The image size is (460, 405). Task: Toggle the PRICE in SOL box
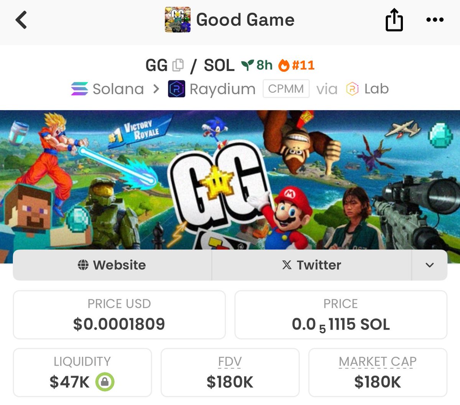pos(341,315)
